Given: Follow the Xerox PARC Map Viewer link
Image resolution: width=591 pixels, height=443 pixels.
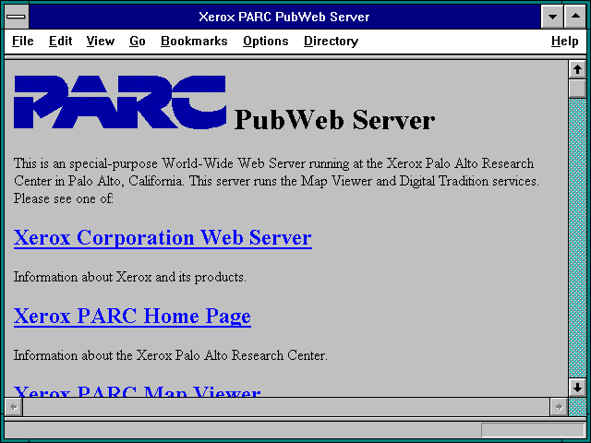Looking at the screenshot, I should coord(138,391).
